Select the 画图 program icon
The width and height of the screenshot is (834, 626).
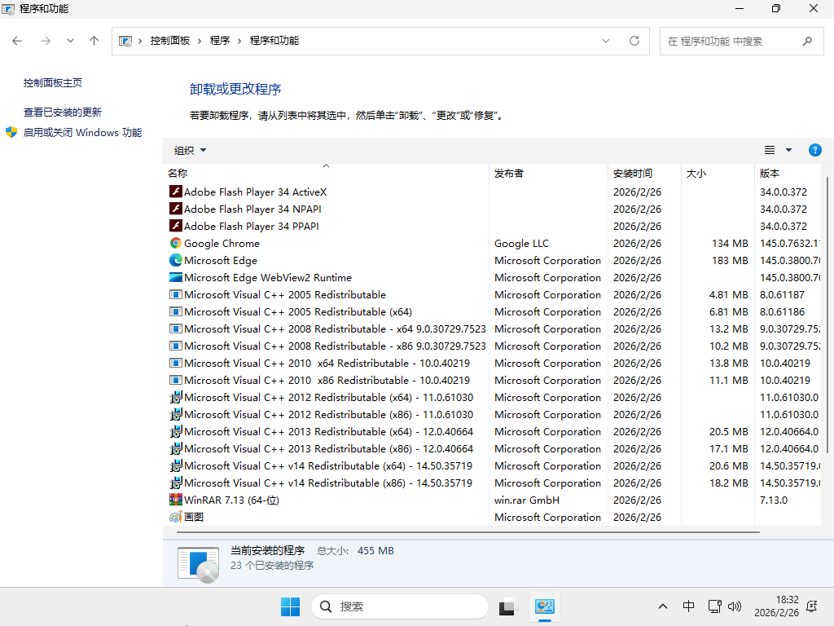(175, 517)
